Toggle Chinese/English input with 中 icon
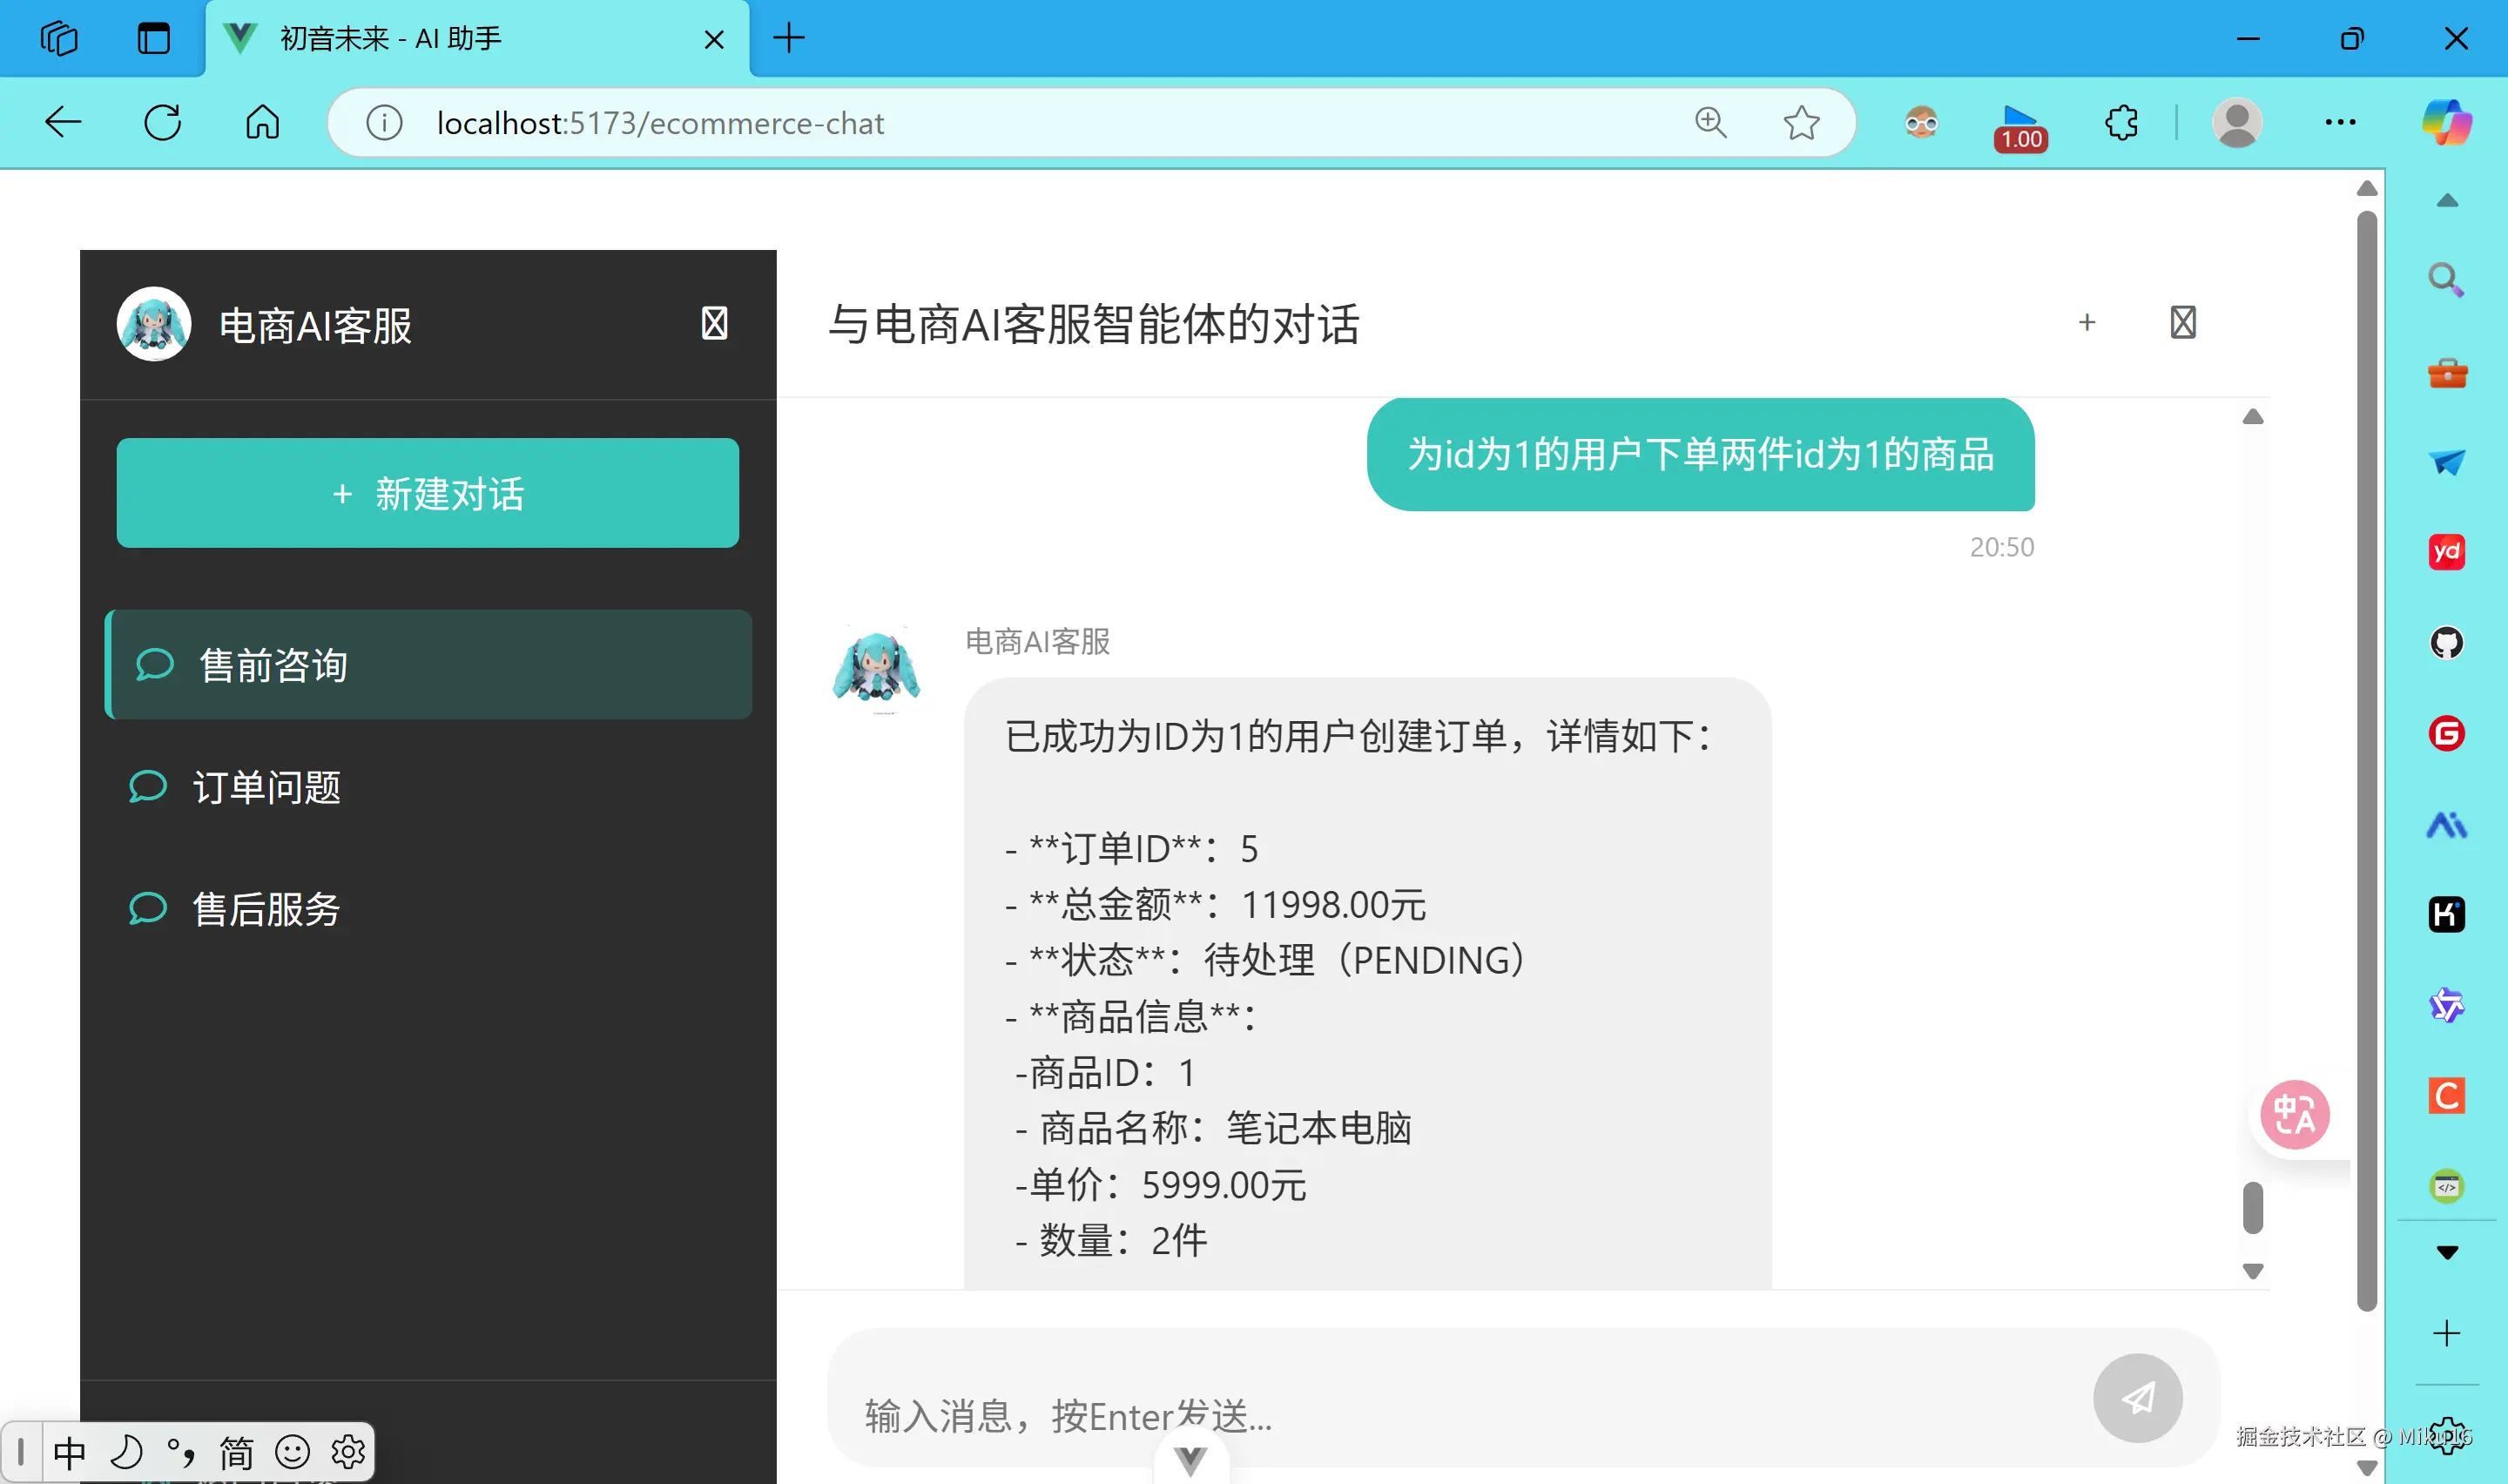Image resolution: width=2508 pixels, height=1484 pixels. click(x=70, y=1451)
